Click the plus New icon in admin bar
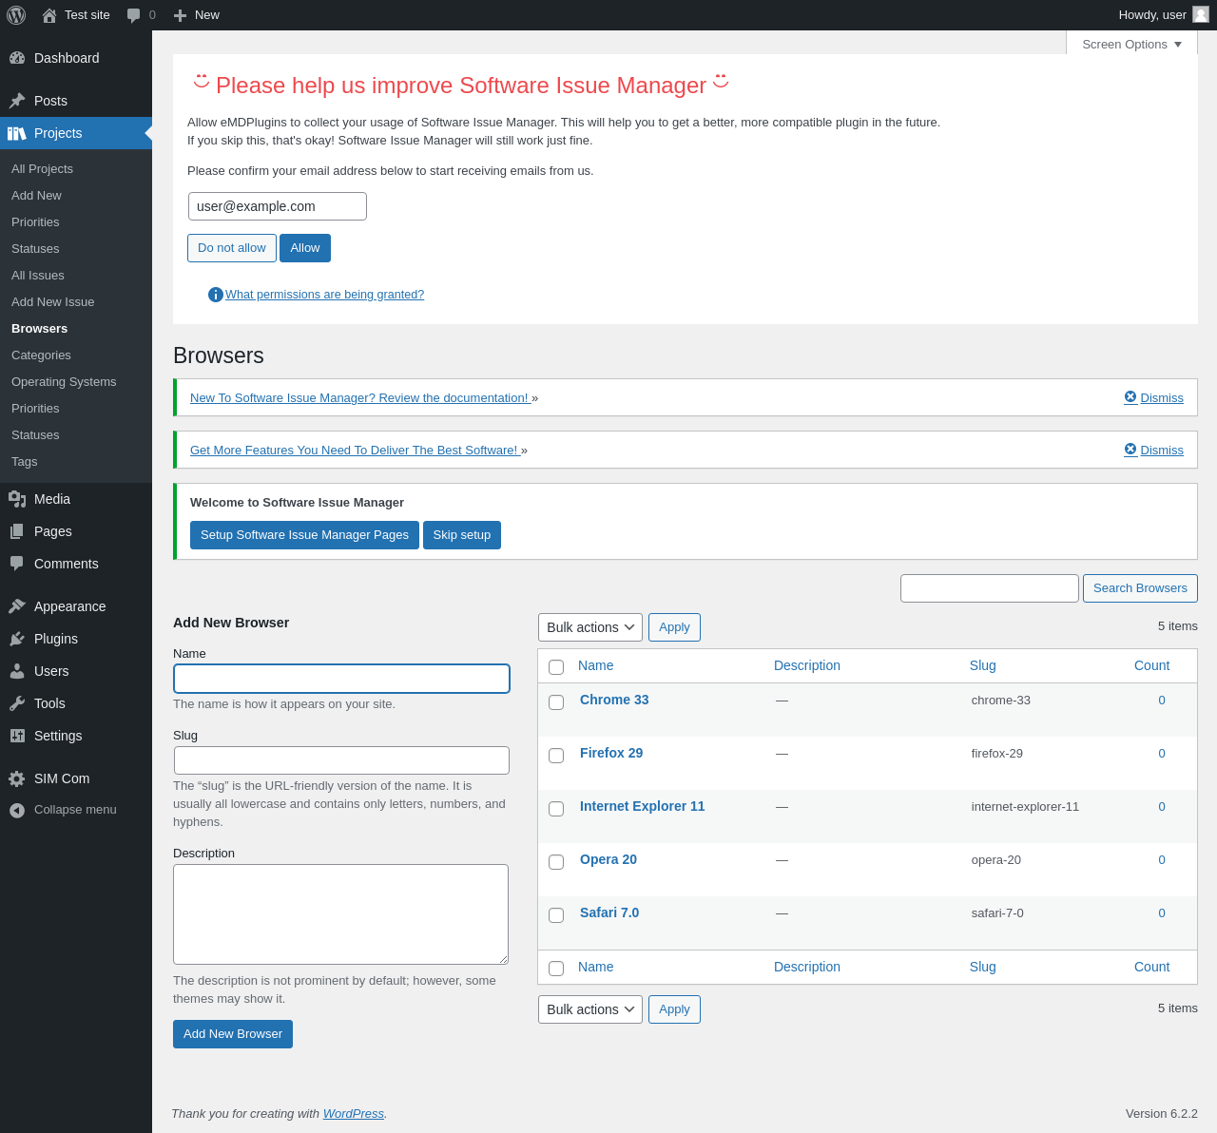The image size is (1217, 1133). [180, 15]
